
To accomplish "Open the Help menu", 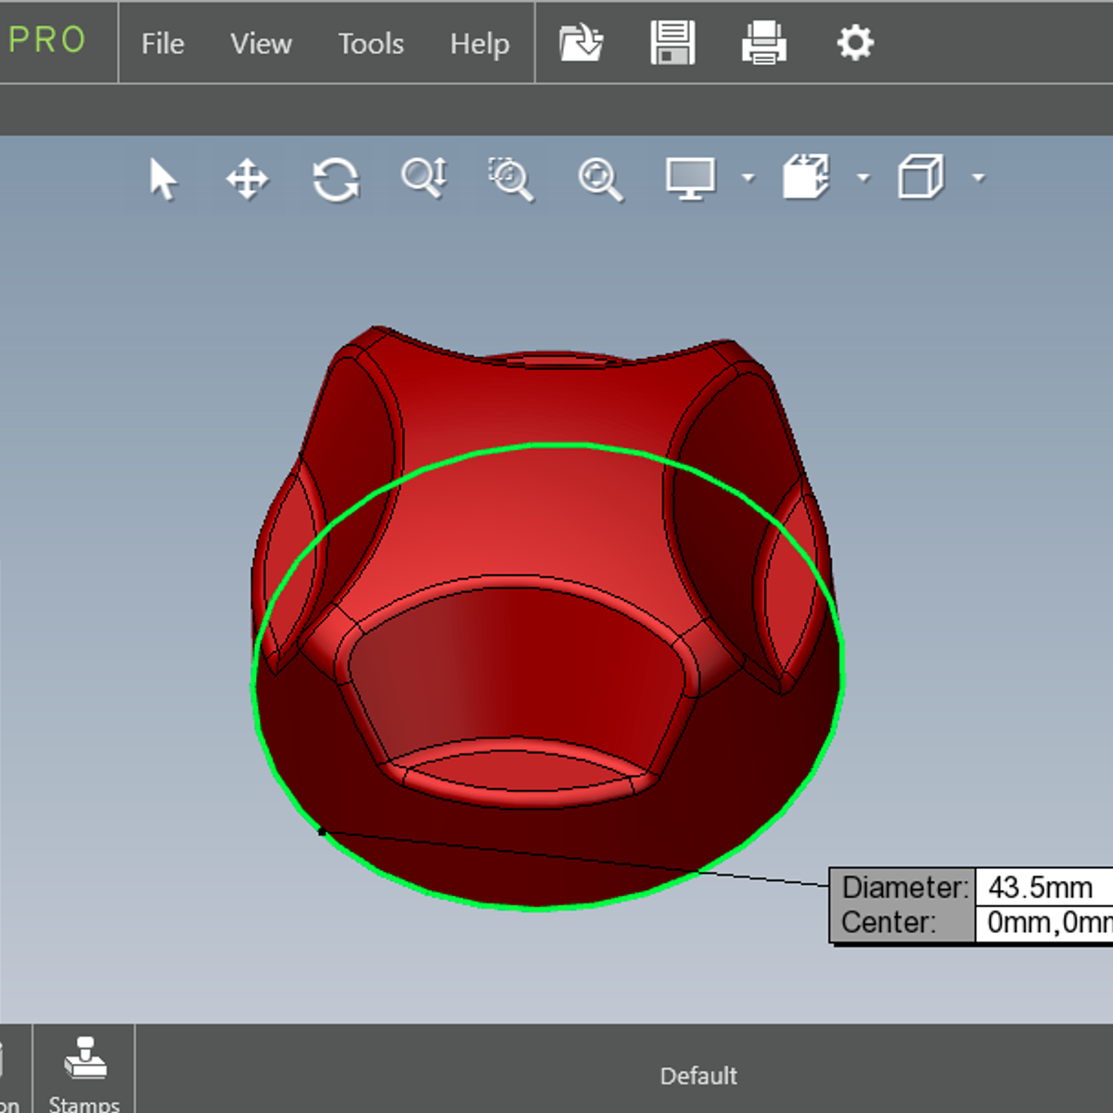I will [x=480, y=44].
